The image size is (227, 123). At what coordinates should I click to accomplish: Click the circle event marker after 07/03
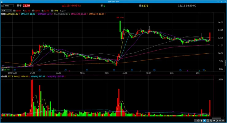(87, 70)
